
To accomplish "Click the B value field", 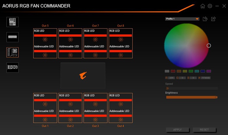I will (x=193, y=78).
